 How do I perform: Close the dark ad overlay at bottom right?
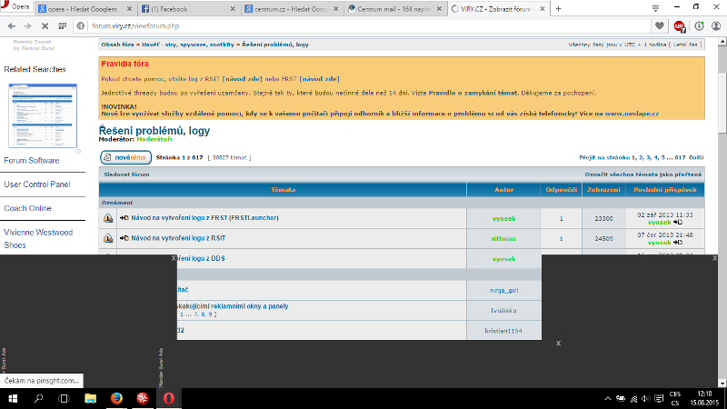[558, 343]
